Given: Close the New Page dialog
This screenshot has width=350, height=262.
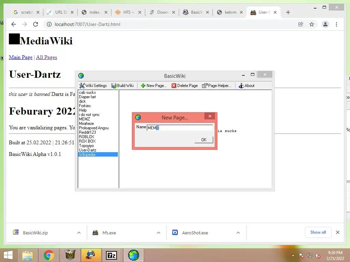Looking at the screenshot, I should point(210,116).
